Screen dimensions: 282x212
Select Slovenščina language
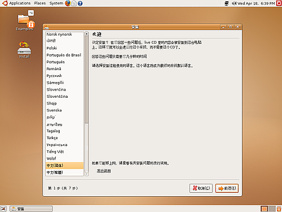pyautogui.click(x=64, y=96)
